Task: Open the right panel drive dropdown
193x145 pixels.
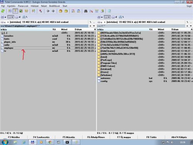Action: tap(102, 22)
